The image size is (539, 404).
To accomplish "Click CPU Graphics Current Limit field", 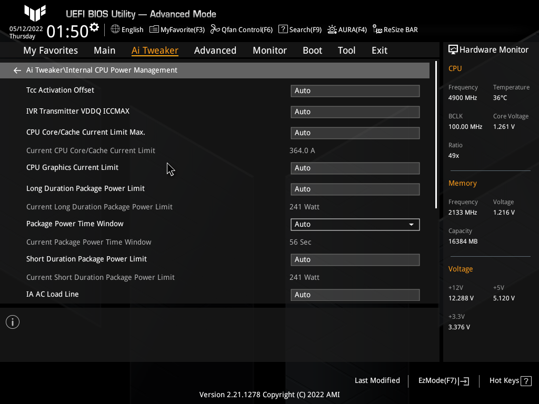I will 355,168.
